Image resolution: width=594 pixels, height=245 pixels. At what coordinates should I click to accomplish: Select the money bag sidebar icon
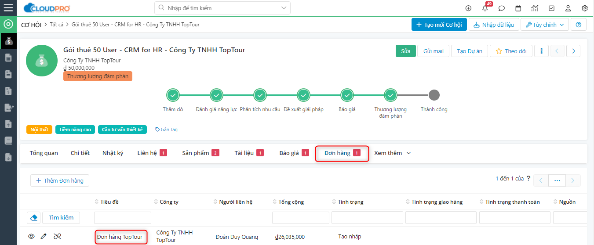click(8, 41)
